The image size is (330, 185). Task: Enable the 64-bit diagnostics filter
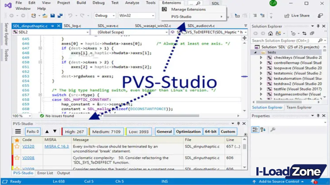210,131
